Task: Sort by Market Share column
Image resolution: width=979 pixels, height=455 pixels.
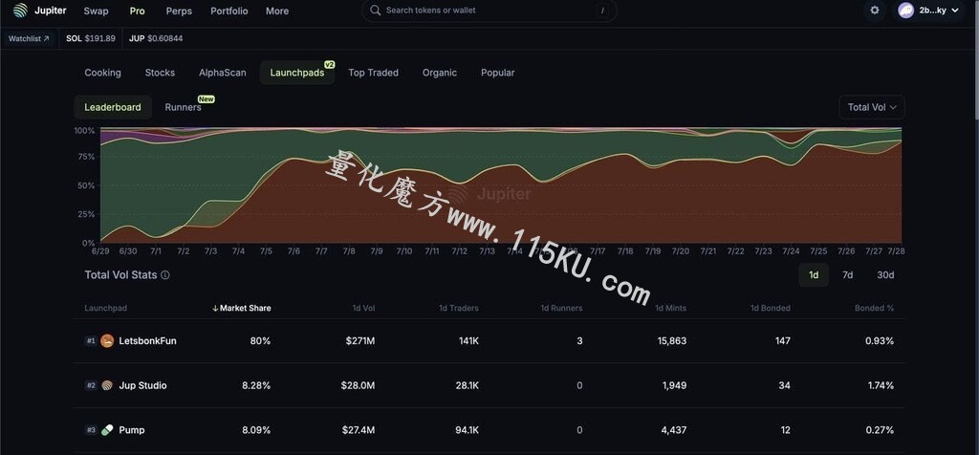Action: (242, 309)
